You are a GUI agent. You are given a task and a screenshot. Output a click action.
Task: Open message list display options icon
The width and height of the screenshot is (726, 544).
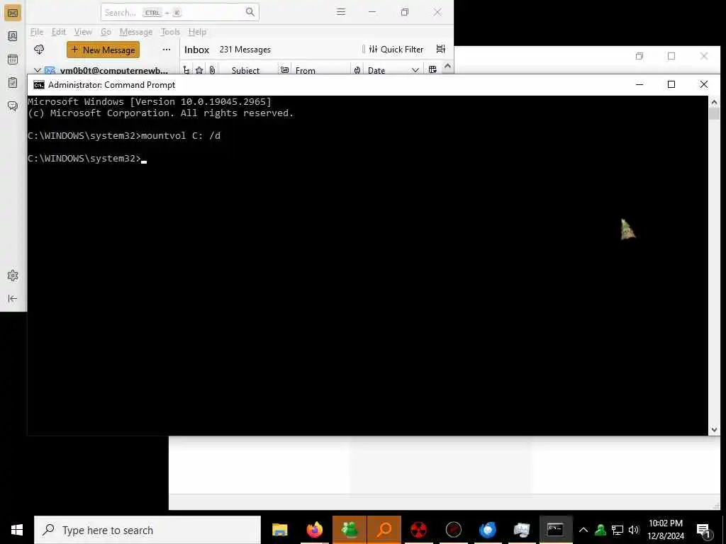click(441, 49)
